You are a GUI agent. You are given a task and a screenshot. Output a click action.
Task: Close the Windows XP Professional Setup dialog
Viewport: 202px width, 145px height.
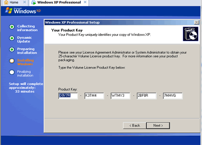tap(197, 22)
